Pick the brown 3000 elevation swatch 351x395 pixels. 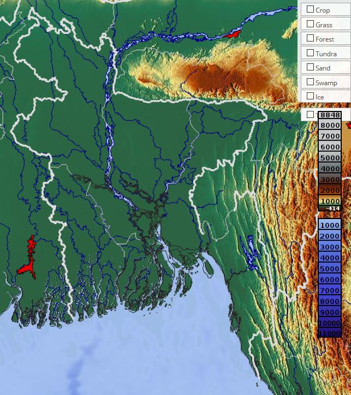click(x=330, y=180)
